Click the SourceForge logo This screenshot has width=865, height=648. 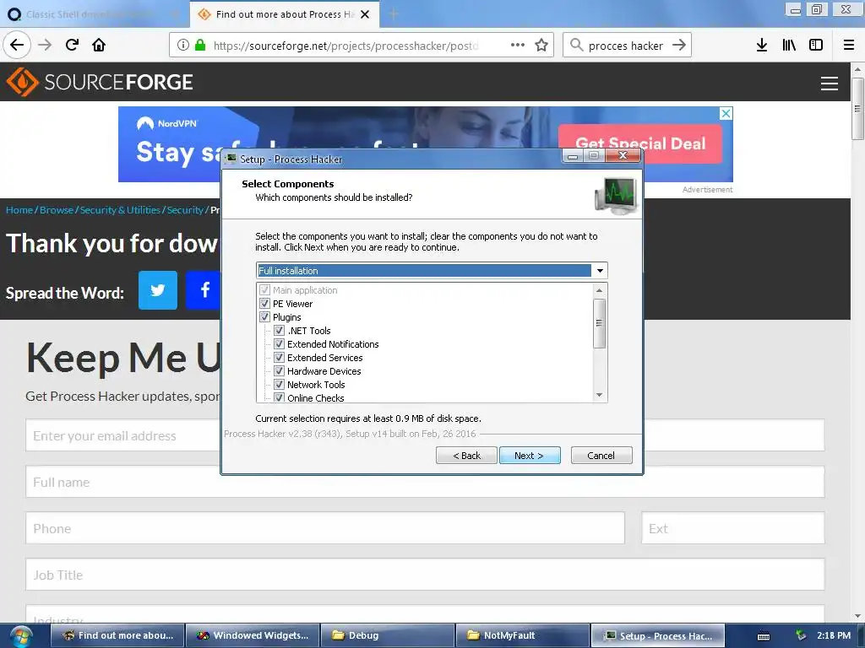tap(100, 82)
